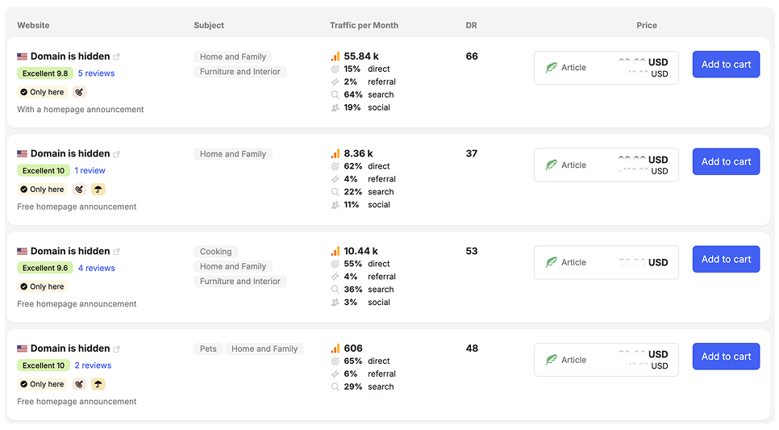Click the US flag icon in the Excellent 9.8 row
This screenshot has height=430, width=779.
click(x=23, y=56)
